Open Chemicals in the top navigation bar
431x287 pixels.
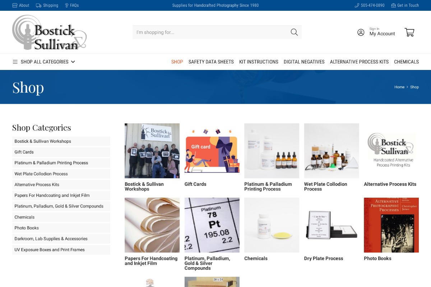pos(407,62)
